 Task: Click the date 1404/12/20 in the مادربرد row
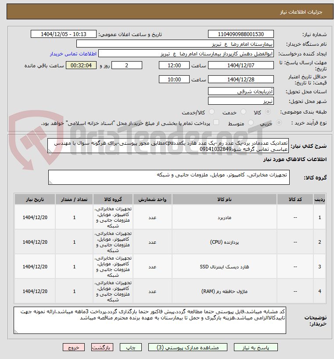pos(35,217)
